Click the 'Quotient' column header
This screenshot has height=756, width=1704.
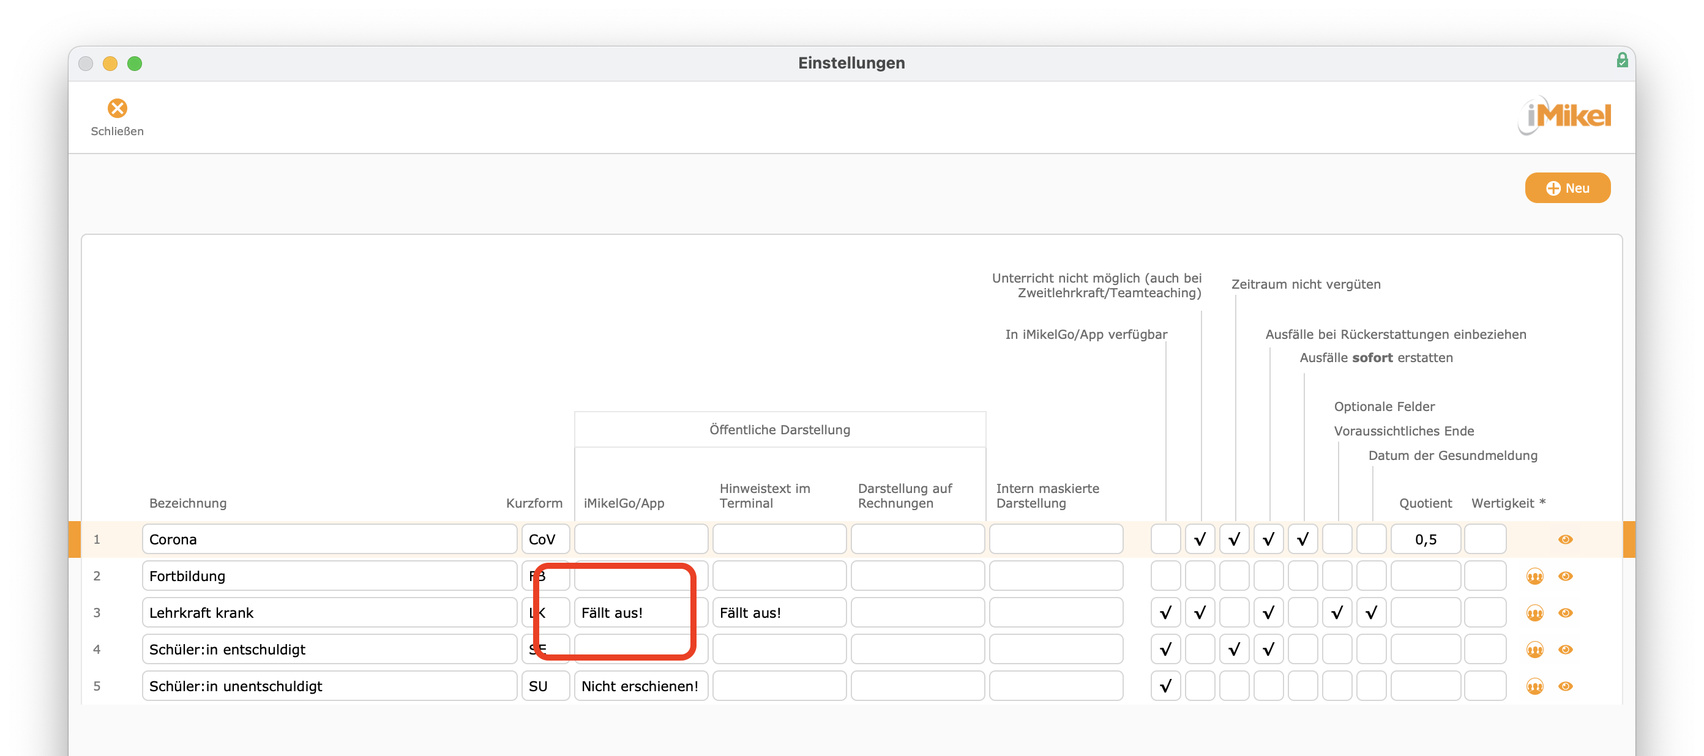click(1426, 503)
